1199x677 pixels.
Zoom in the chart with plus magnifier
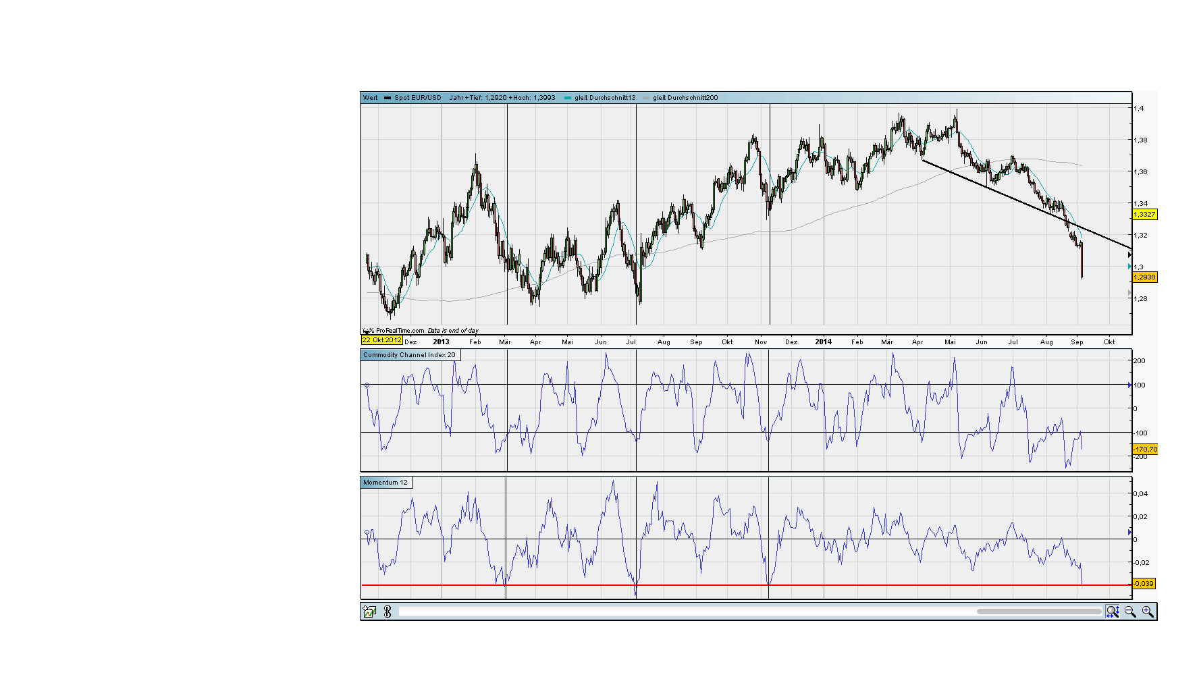(x=1148, y=612)
